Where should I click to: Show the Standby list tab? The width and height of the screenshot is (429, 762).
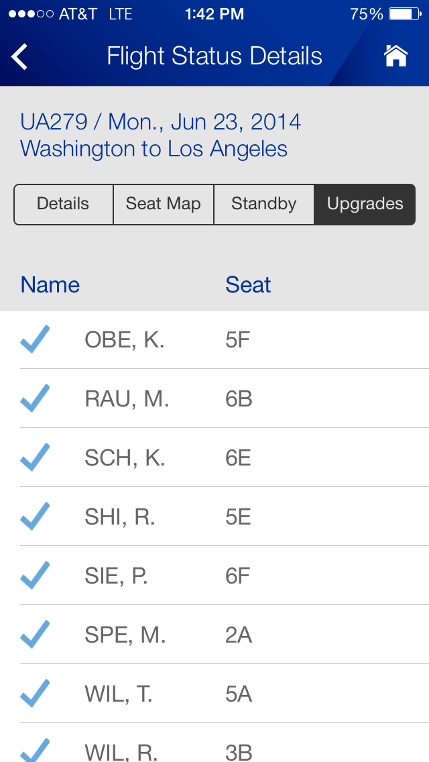(x=263, y=204)
